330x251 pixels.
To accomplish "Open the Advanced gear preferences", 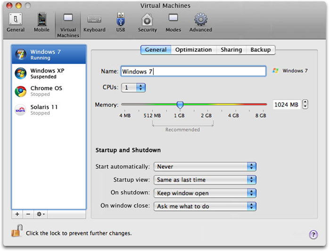I will (201, 23).
